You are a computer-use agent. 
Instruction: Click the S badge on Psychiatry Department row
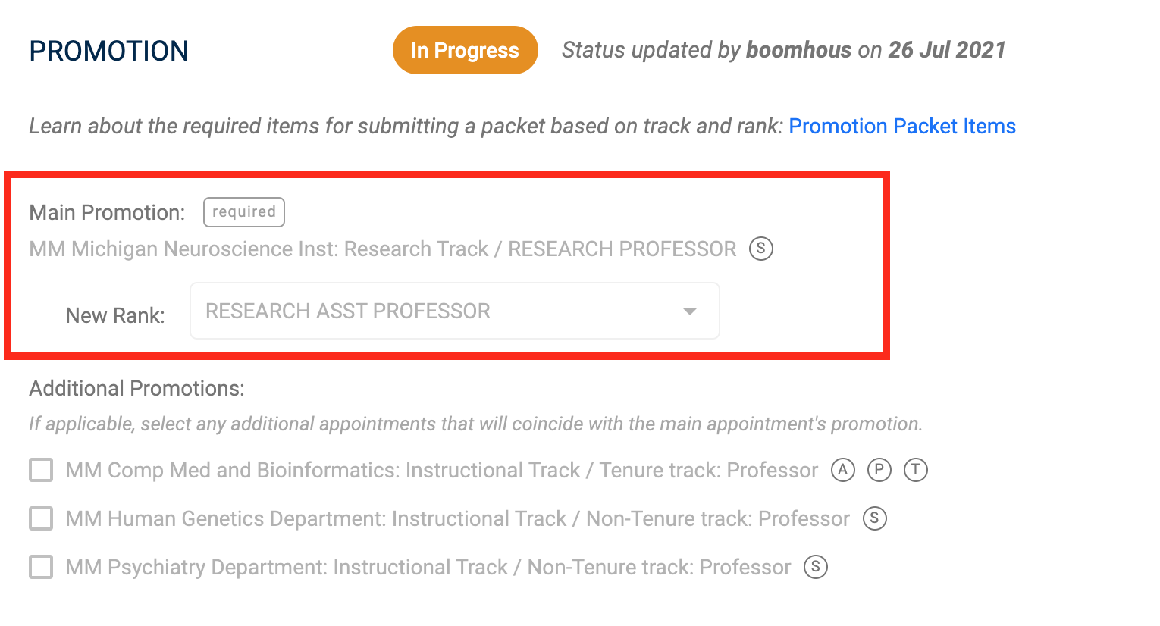point(815,567)
